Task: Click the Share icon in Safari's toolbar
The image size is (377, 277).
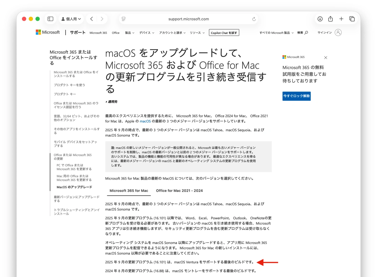Action: 330,19
